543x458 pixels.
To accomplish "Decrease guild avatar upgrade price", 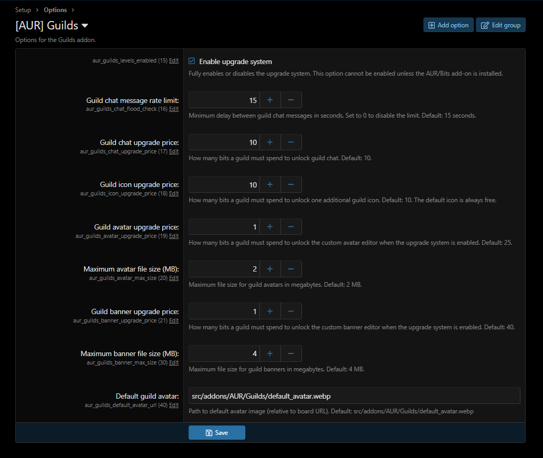I will [x=291, y=226].
